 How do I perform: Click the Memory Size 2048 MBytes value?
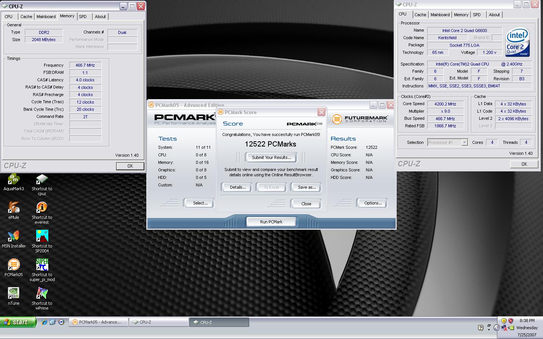(44, 40)
